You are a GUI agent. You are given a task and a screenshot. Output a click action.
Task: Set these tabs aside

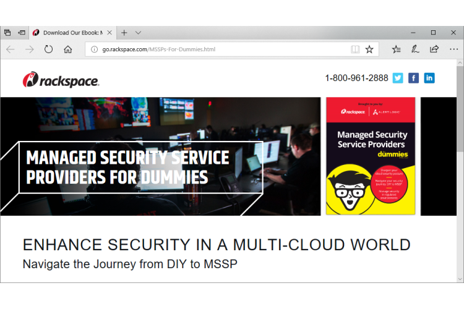22,33
